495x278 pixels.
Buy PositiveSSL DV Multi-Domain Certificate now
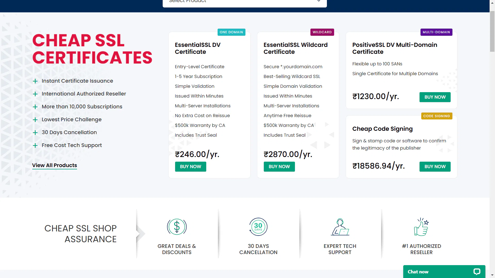(435, 97)
